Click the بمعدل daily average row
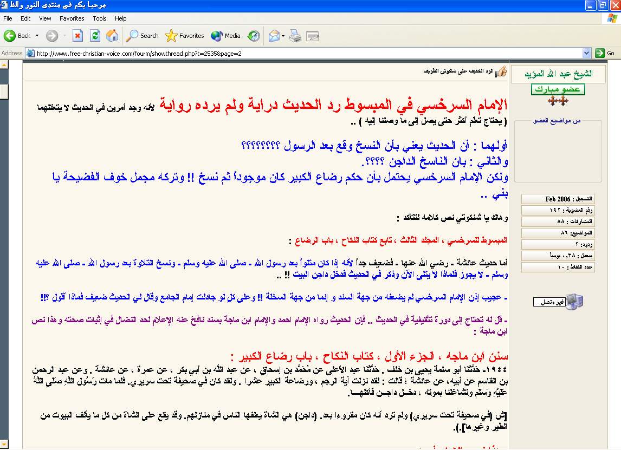The image size is (621, 450). pyautogui.click(x=558, y=256)
